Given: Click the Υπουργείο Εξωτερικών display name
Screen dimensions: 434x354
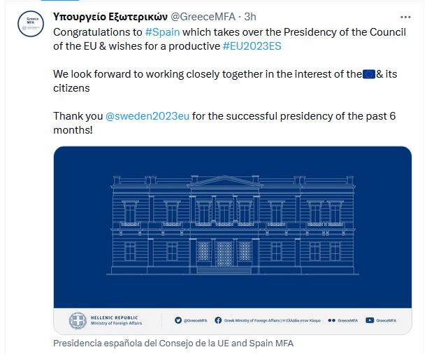Looking at the screenshot, I should 110,17.
